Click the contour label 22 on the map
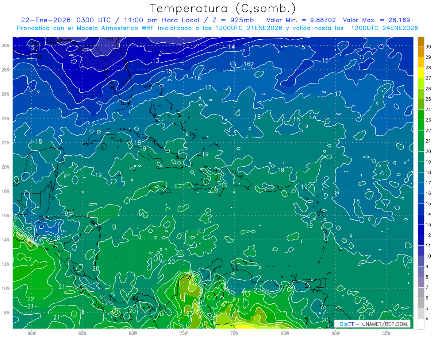Image resolution: width=438 pixels, height=338 pixels. point(31,299)
